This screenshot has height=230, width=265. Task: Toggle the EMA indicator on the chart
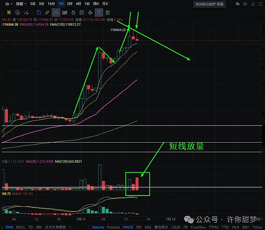pos(9,227)
